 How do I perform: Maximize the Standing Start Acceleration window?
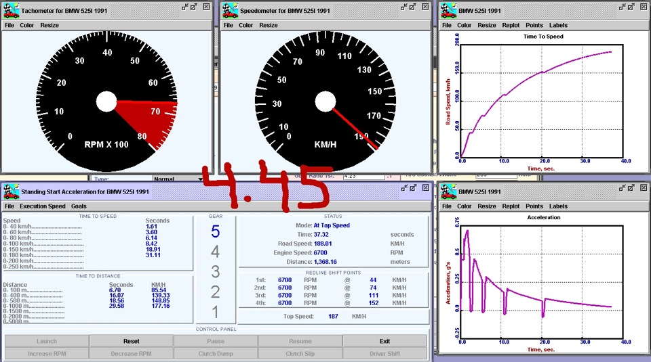(x=413, y=187)
